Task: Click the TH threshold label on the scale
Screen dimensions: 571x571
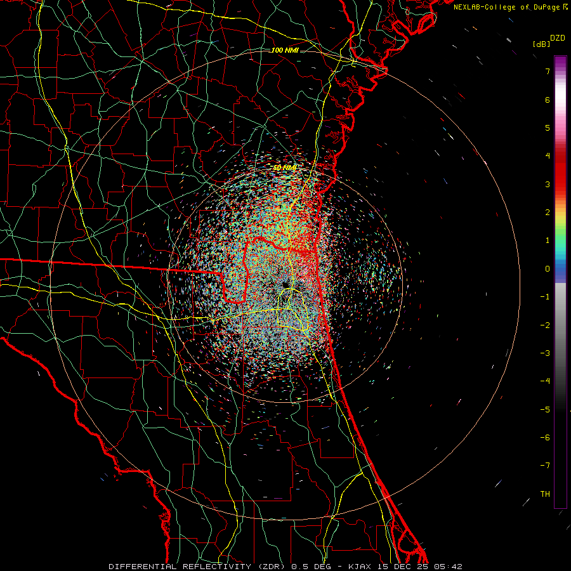Action: pos(545,494)
